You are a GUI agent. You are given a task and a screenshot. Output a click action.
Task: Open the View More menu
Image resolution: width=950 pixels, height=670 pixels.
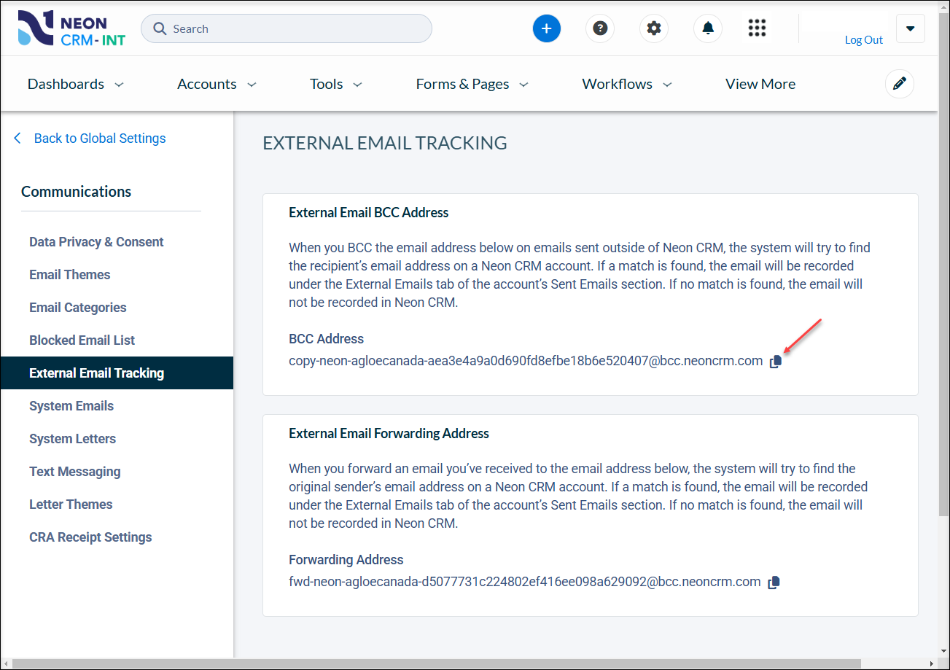[x=760, y=84]
